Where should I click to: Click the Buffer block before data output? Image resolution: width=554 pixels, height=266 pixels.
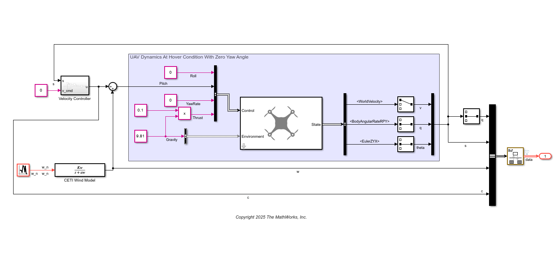[x=515, y=156]
